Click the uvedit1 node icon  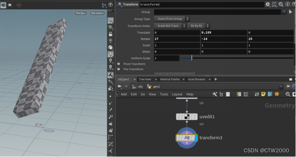(x=187, y=117)
